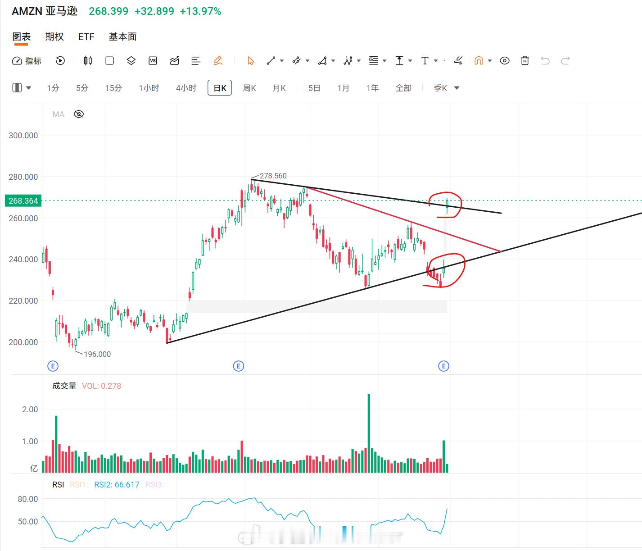Click the 268.364 current price label
Screen dimensions: 642x551
(x=23, y=200)
